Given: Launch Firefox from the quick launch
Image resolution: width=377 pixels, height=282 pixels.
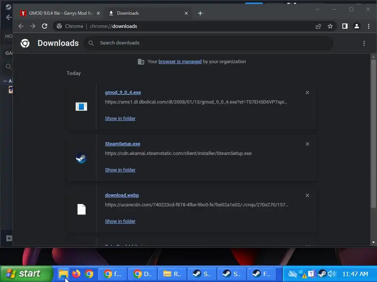Looking at the screenshot, I should click(x=76, y=274).
